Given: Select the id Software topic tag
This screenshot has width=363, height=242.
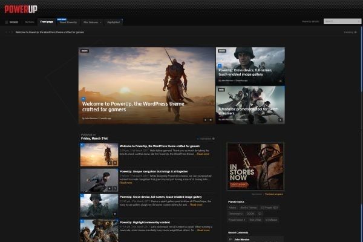Looking at the screenshot, I should [271, 220].
